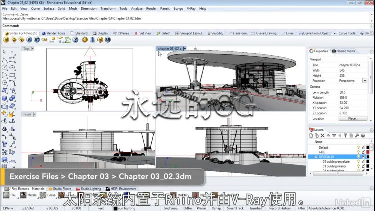The image size is (375, 211).
Task: Open chapter 03-02 a viewport menu arrow
Action: (185, 49)
